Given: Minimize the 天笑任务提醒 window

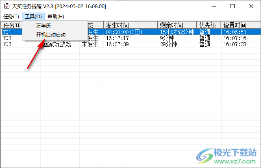Looking at the screenshot, I should coord(213,6).
